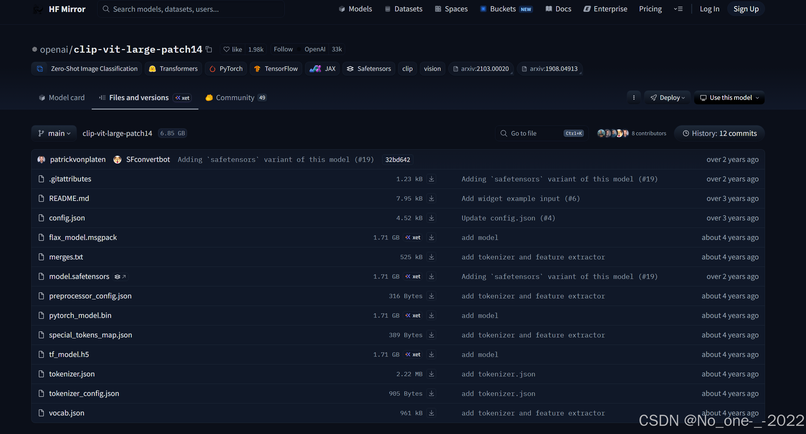Screen dimensions: 806x434
Task: Click the xet badge on flax_model.msgpack
Action: coord(413,237)
